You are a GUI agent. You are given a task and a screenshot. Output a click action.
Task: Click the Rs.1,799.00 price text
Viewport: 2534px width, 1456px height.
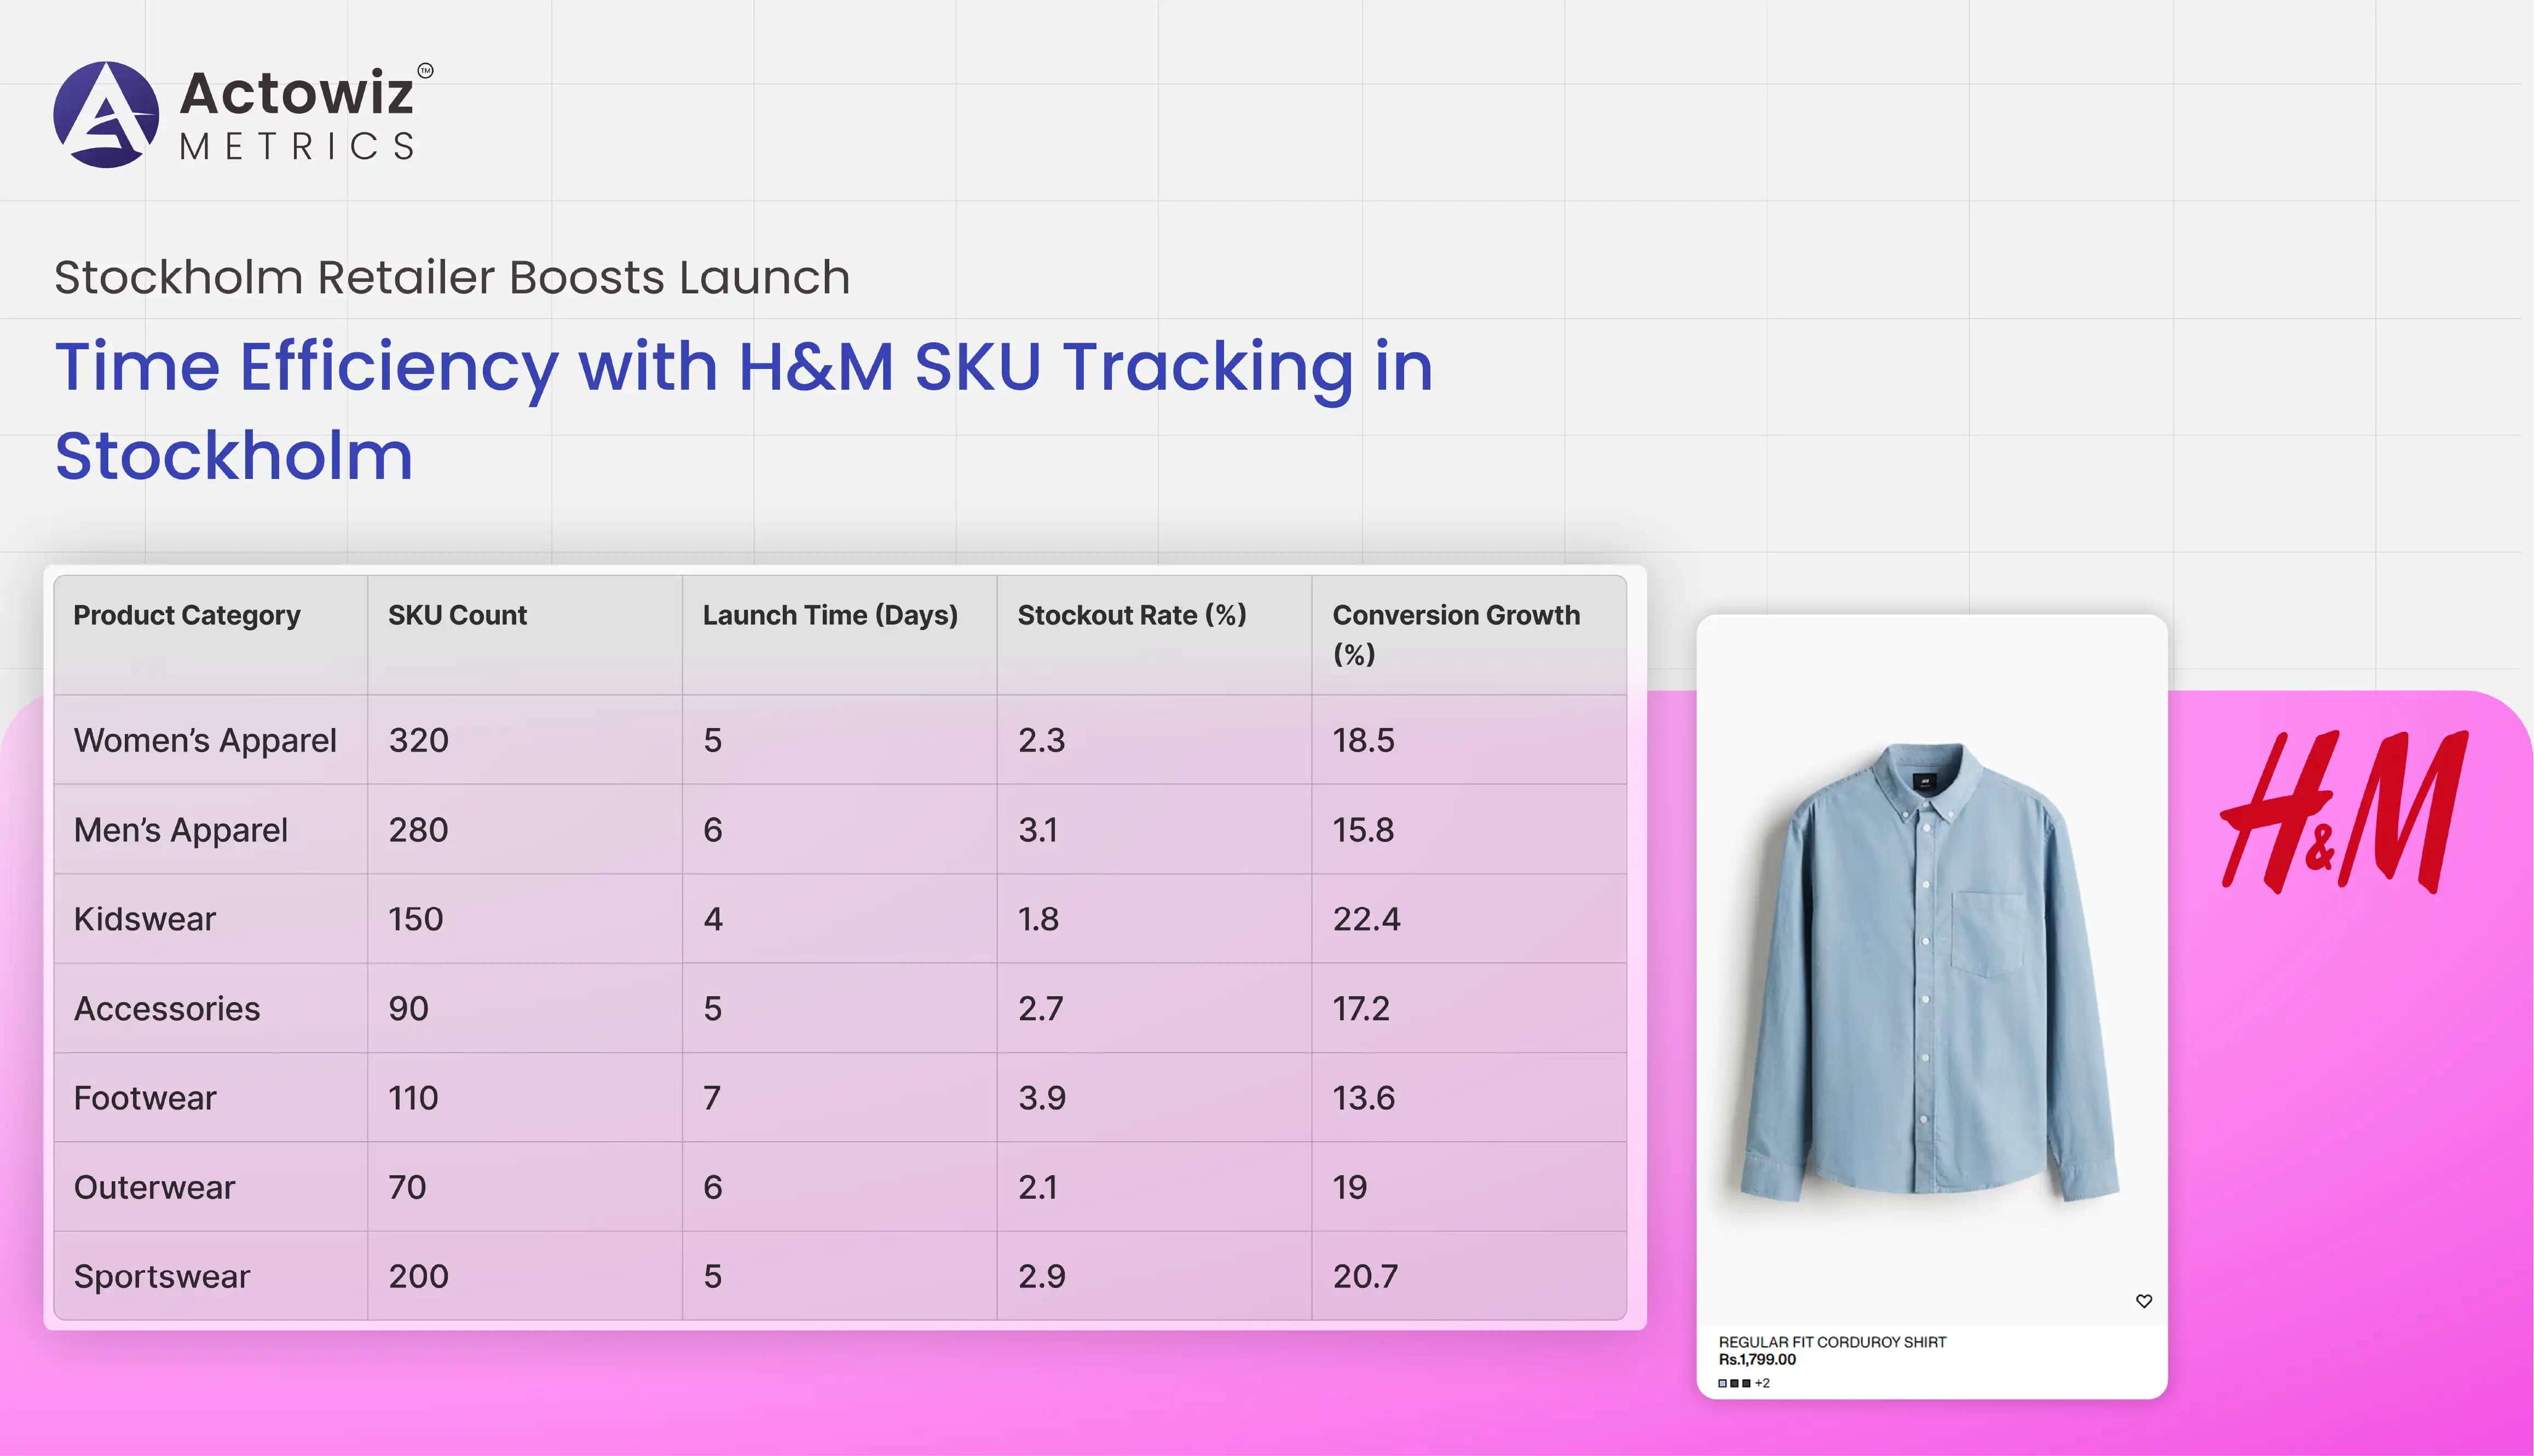[x=1757, y=1359]
